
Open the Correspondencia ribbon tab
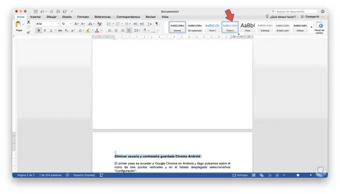pos(128,17)
